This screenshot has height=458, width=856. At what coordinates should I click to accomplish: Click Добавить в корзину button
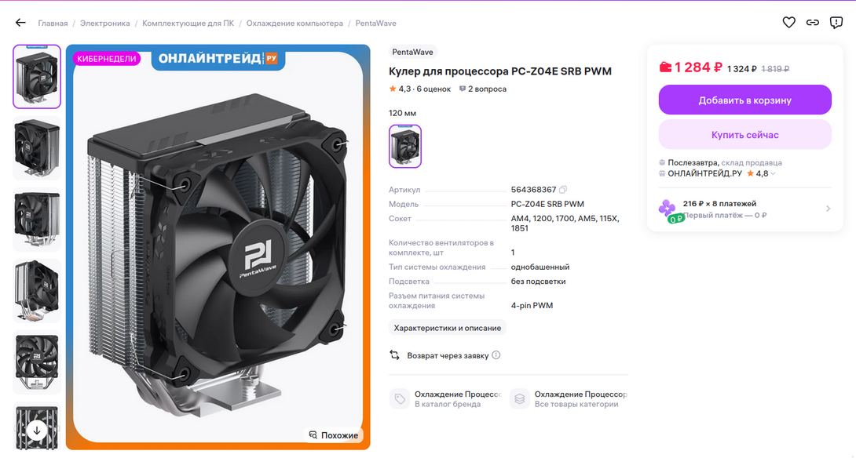(745, 100)
